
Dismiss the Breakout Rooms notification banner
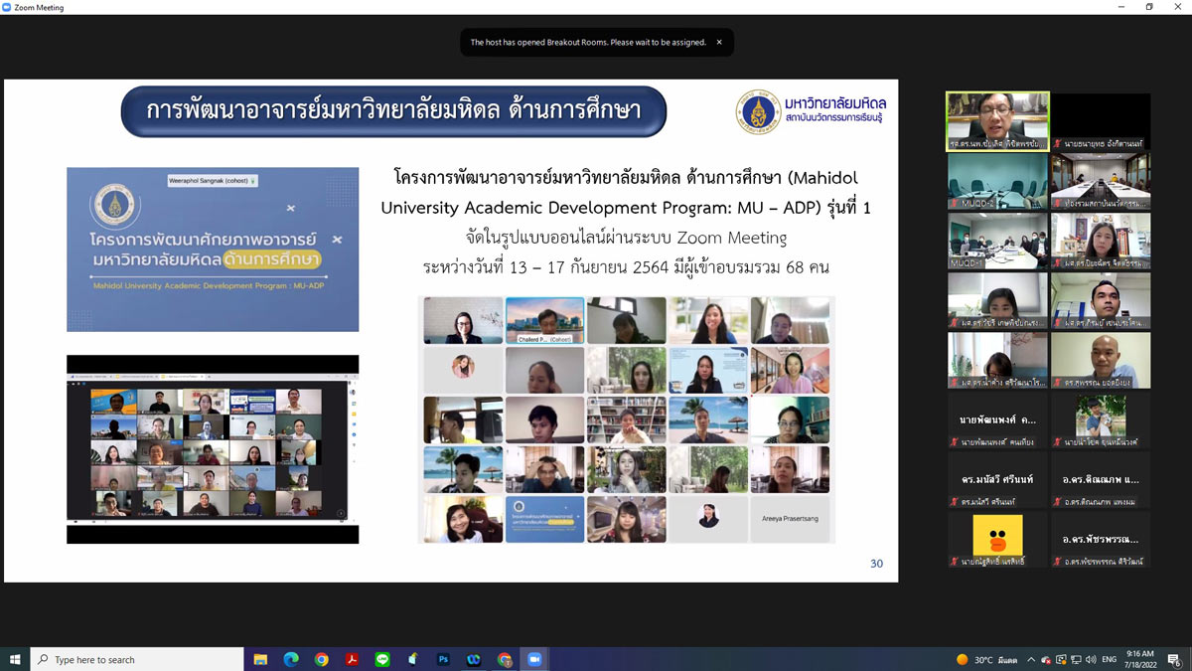click(719, 43)
